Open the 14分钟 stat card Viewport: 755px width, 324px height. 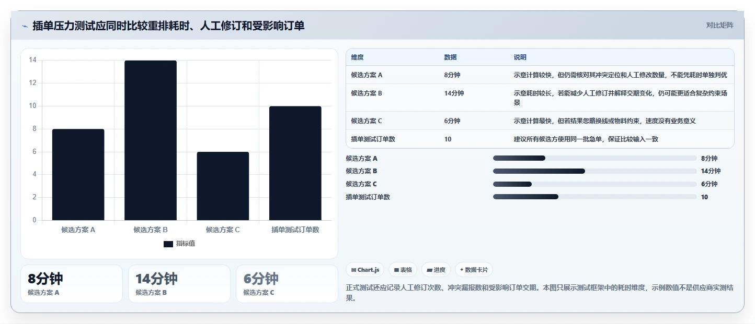click(x=179, y=284)
